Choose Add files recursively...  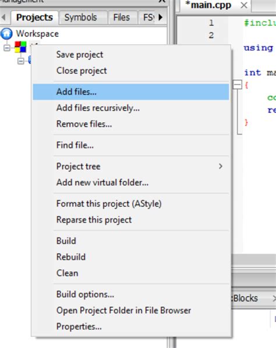click(98, 108)
